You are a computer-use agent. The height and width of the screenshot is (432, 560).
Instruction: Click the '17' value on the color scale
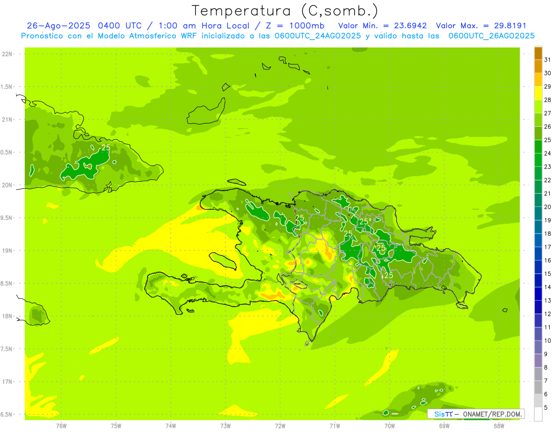[x=548, y=247]
